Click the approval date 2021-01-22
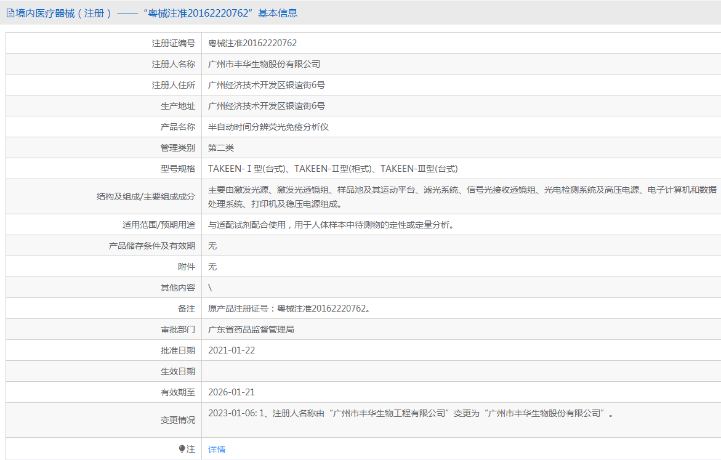The image size is (721, 460). (x=232, y=350)
